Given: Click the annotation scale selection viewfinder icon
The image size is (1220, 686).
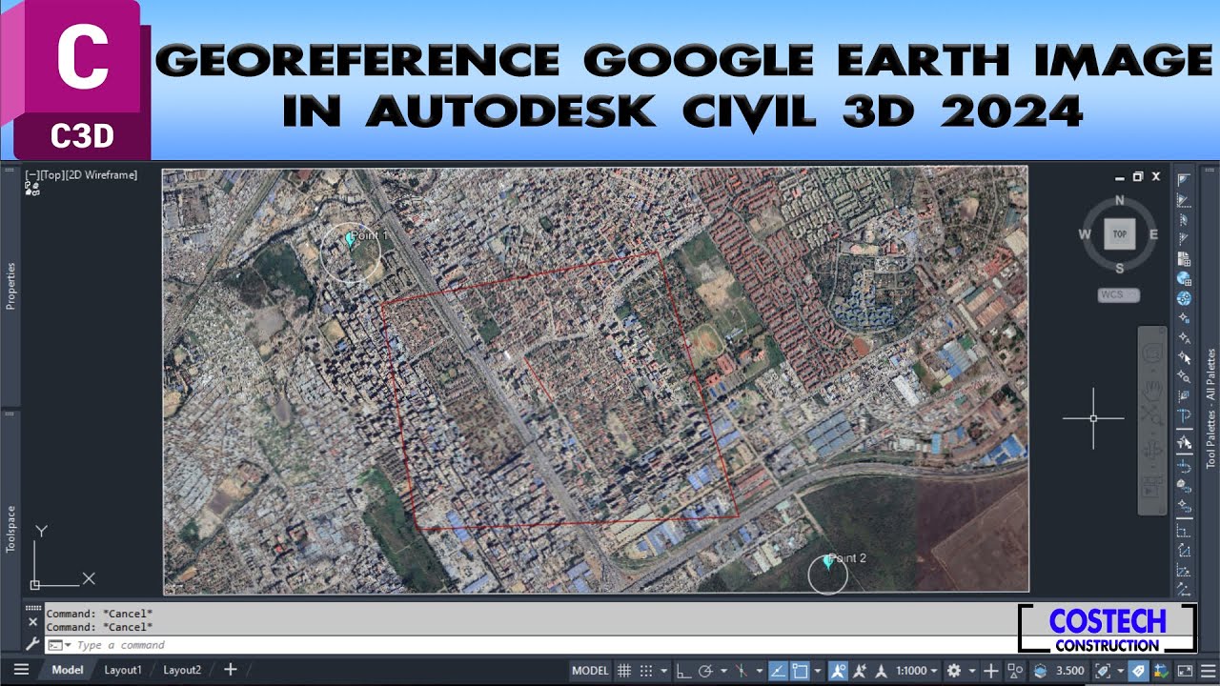Looking at the screenshot, I should [x=1102, y=671].
